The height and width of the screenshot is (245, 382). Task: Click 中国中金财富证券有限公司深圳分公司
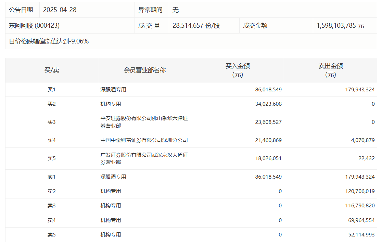144,140
